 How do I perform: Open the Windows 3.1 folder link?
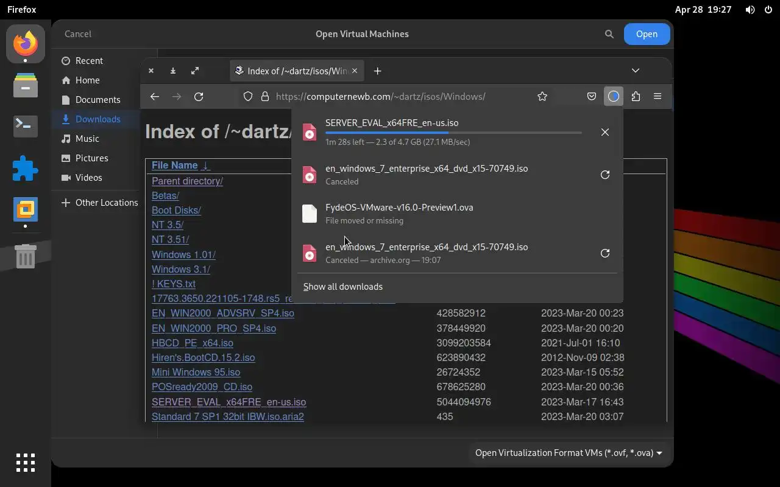181,269
